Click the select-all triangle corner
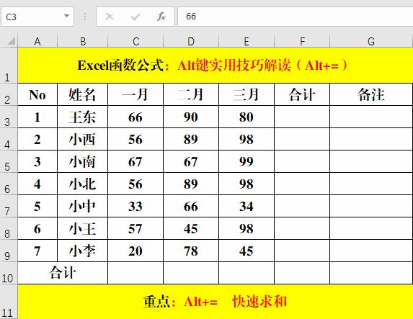 pos(12,41)
